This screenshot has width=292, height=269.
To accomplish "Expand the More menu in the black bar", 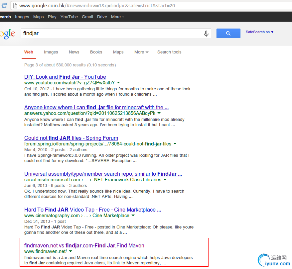I will click(117, 17).
